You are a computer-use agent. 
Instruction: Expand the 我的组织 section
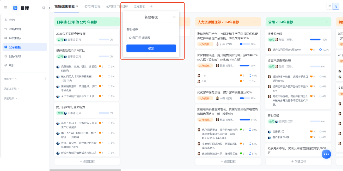(x=11, y=98)
